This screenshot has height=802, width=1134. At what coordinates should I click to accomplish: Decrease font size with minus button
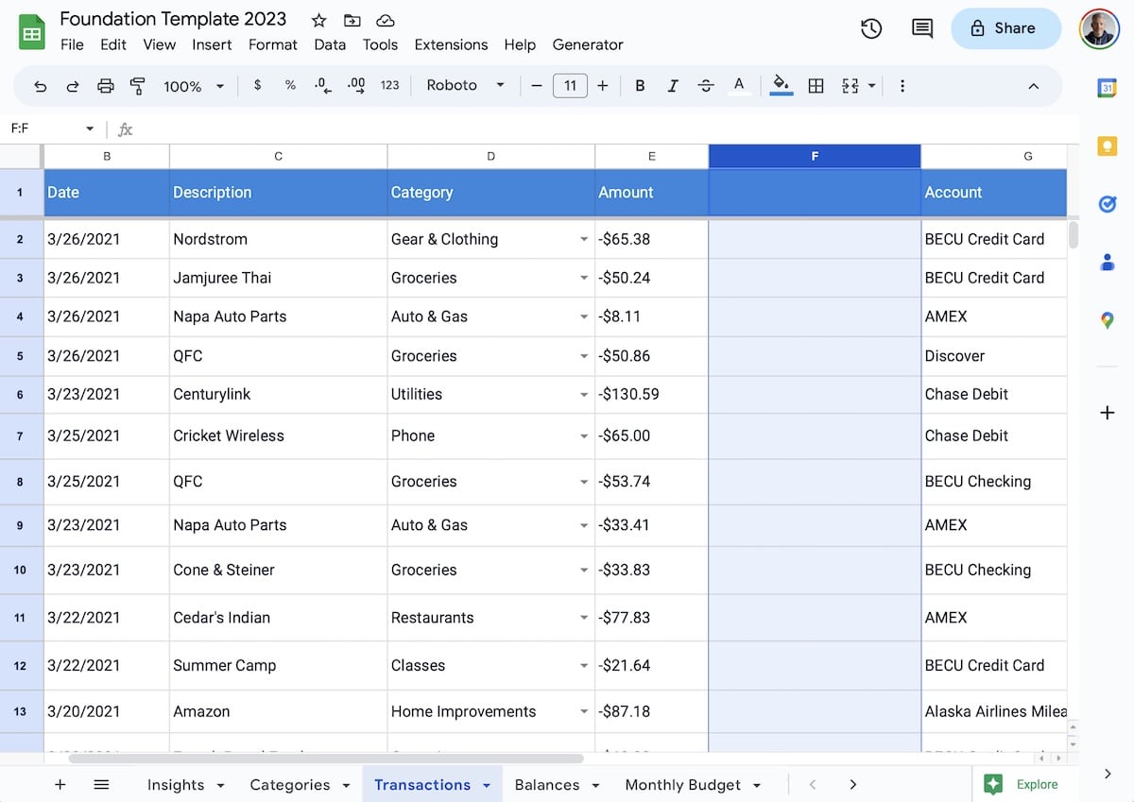tap(537, 86)
